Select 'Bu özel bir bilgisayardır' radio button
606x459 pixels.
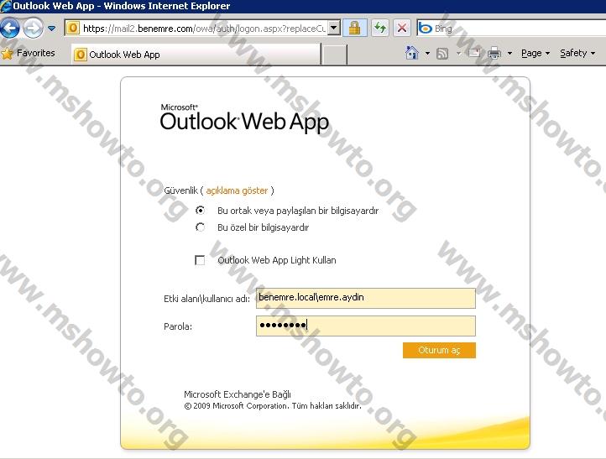click(201, 227)
